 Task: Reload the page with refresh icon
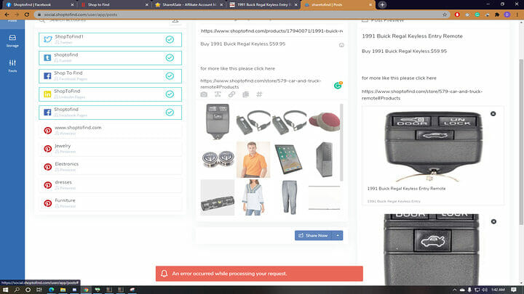tap(27, 15)
